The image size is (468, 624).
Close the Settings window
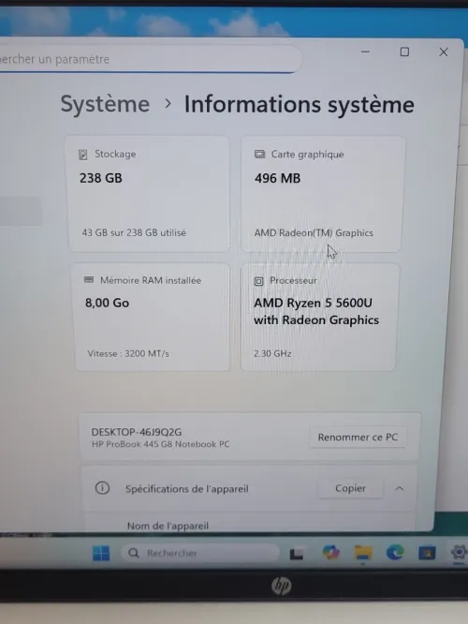[x=444, y=52]
